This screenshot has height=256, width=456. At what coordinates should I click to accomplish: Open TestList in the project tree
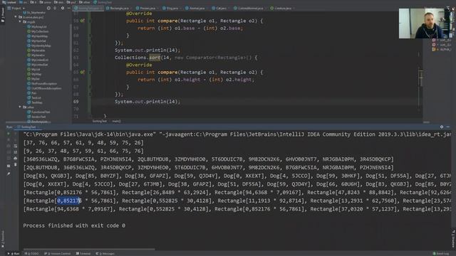[x=34, y=98]
